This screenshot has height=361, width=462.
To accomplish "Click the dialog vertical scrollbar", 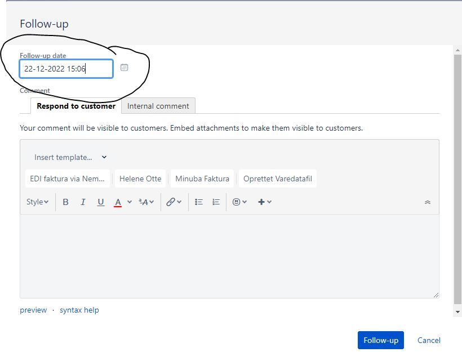I will (x=457, y=180).
